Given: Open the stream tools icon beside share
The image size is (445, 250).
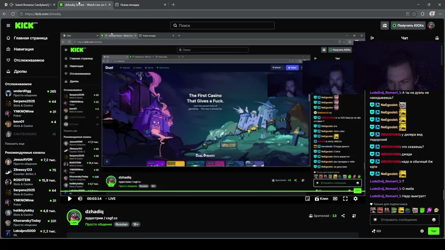Looking at the screenshot, I should pos(354,216).
